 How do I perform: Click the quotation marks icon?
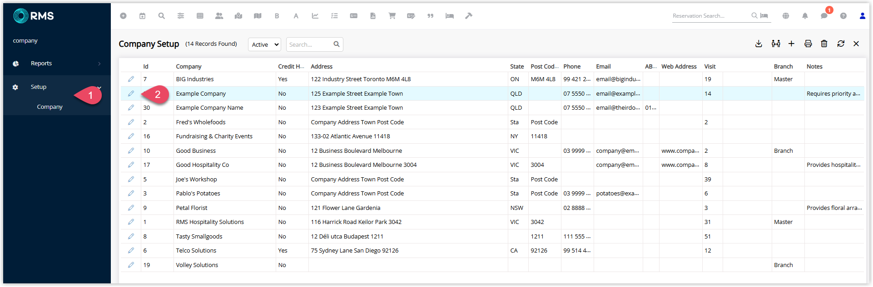430,16
